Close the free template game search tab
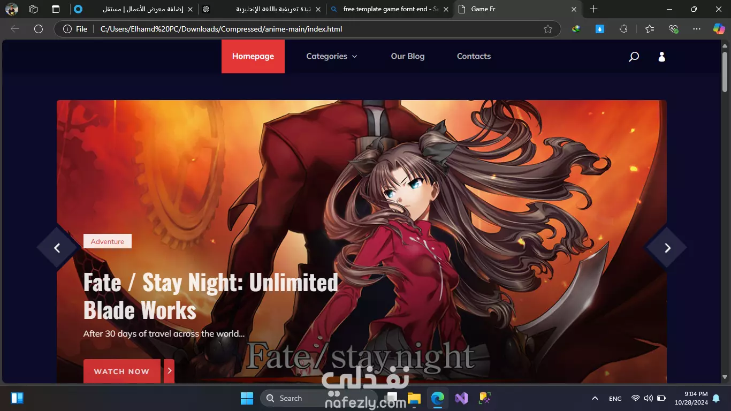 pos(446,9)
